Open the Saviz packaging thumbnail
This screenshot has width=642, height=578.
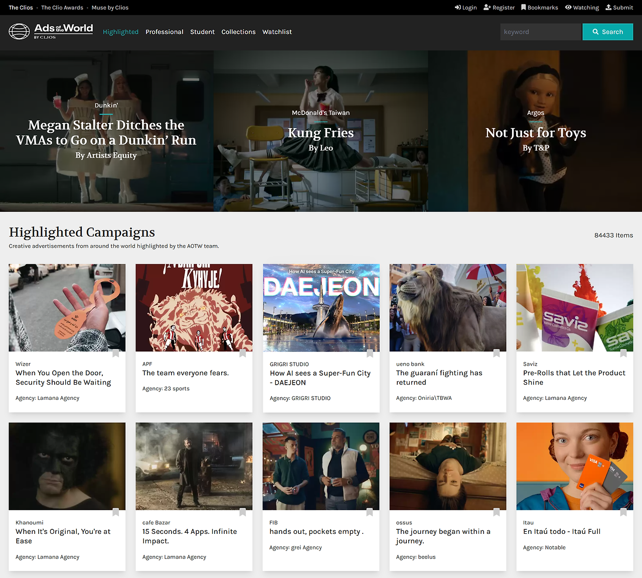tap(575, 308)
